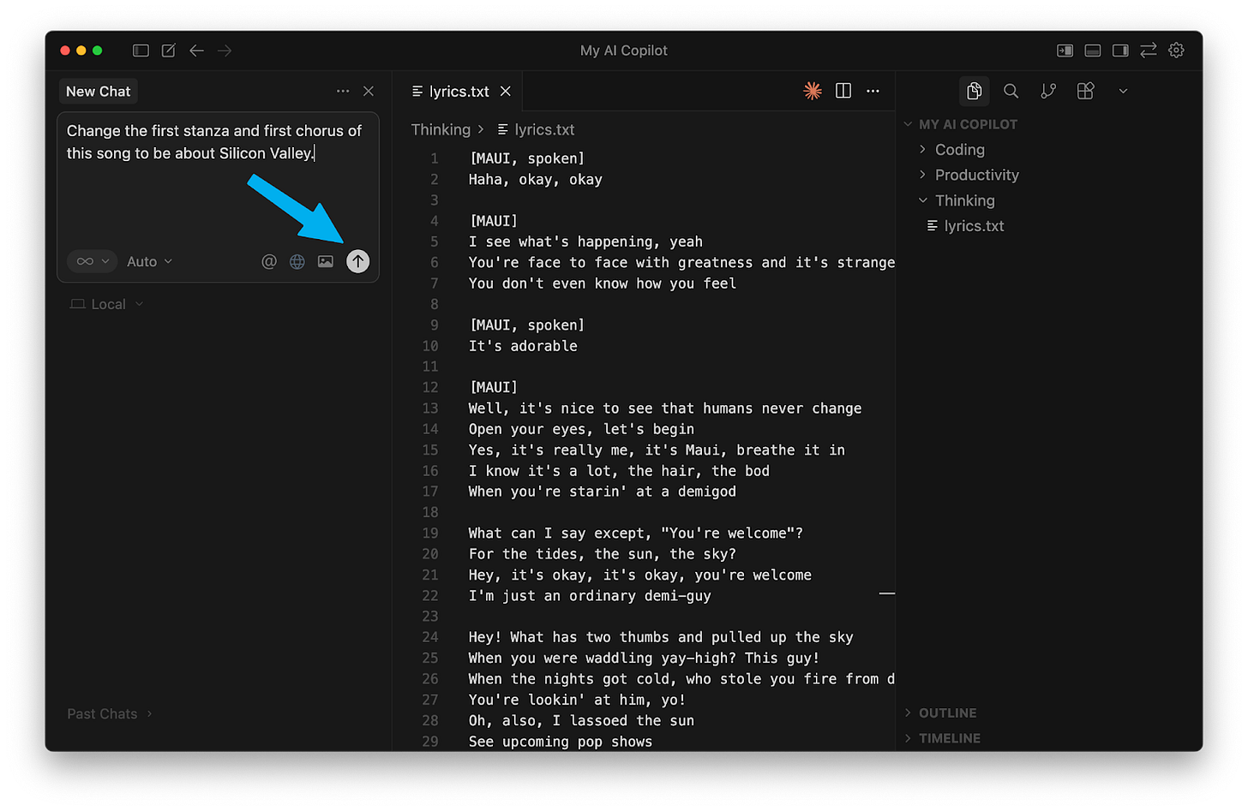Open Past Chats
Image resolution: width=1248 pixels, height=811 pixels.
point(110,713)
